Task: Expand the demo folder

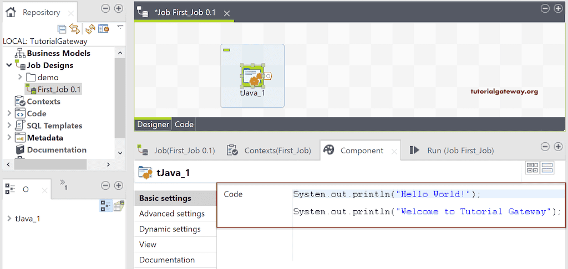Action: (x=20, y=77)
